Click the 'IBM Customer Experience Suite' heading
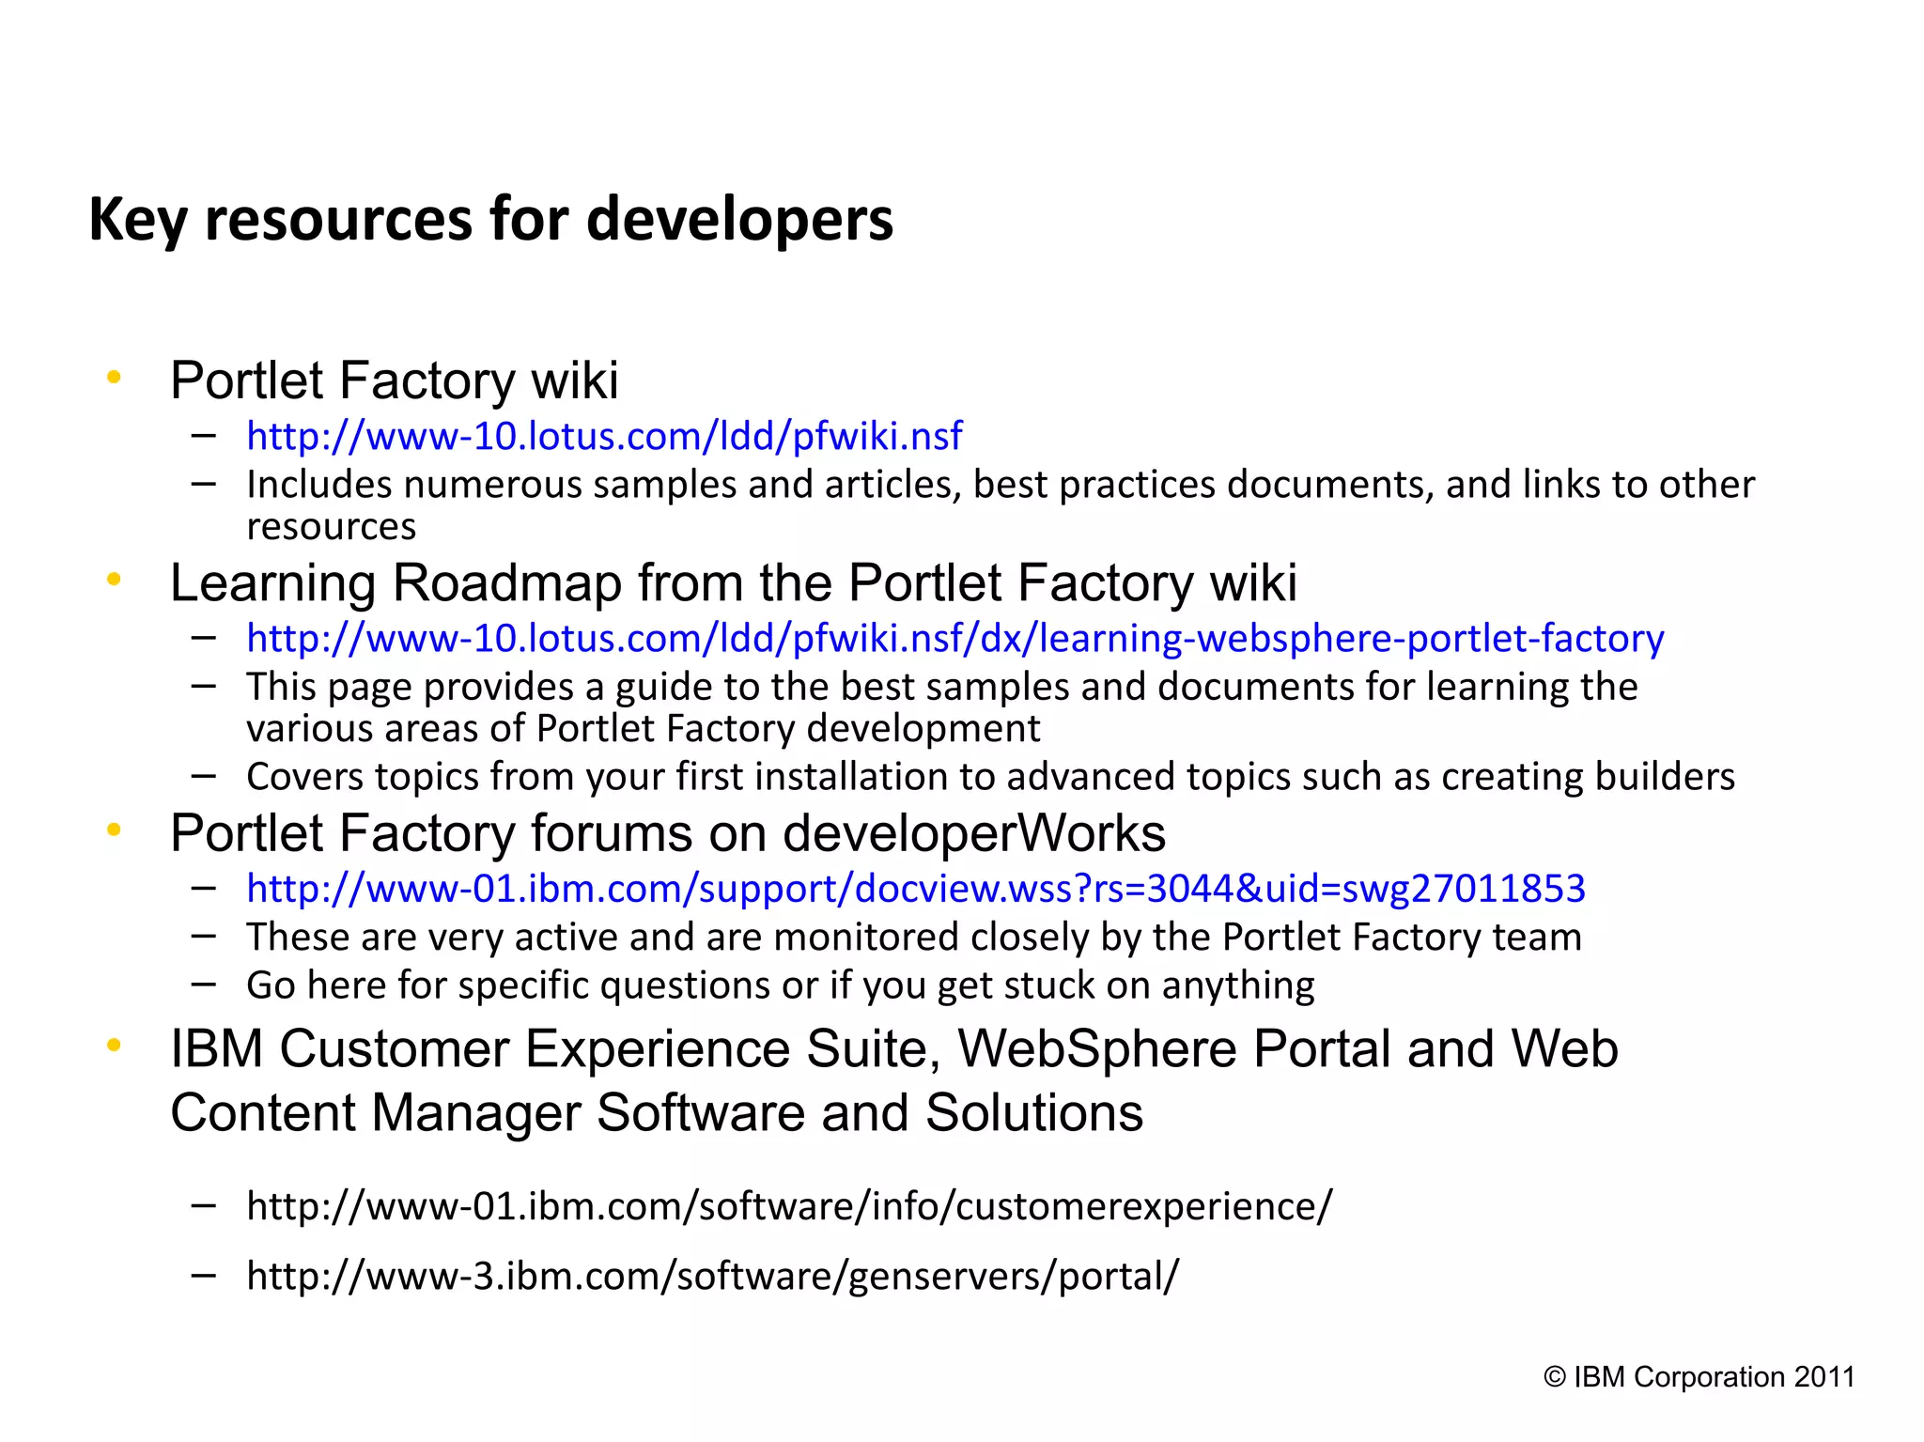 (x=894, y=1080)
